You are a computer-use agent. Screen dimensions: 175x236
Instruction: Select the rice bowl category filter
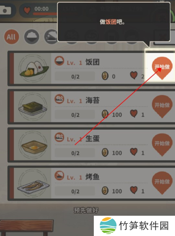pos(32,37)
